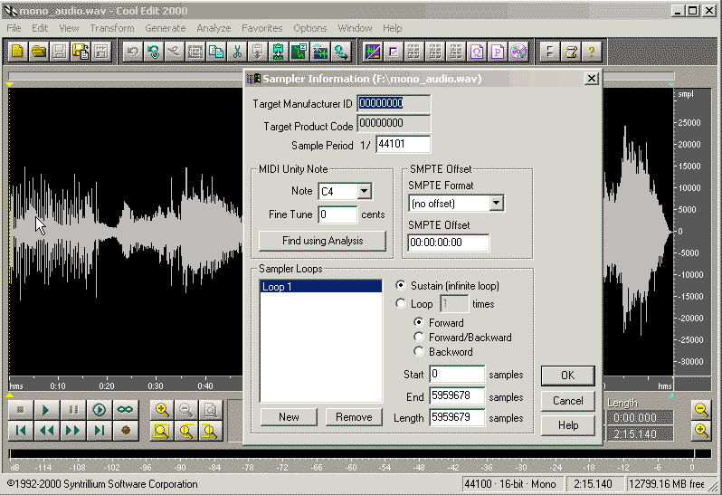This screenshot has height=495, width=722.
Task: Click the Play Looped infinity button
Action: [126, 410]
